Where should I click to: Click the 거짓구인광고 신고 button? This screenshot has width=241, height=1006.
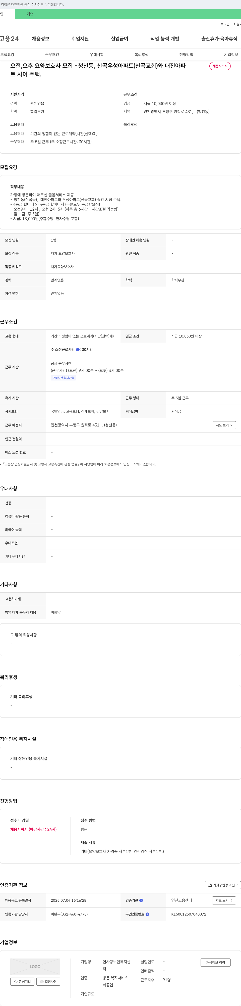click(223, 885)
